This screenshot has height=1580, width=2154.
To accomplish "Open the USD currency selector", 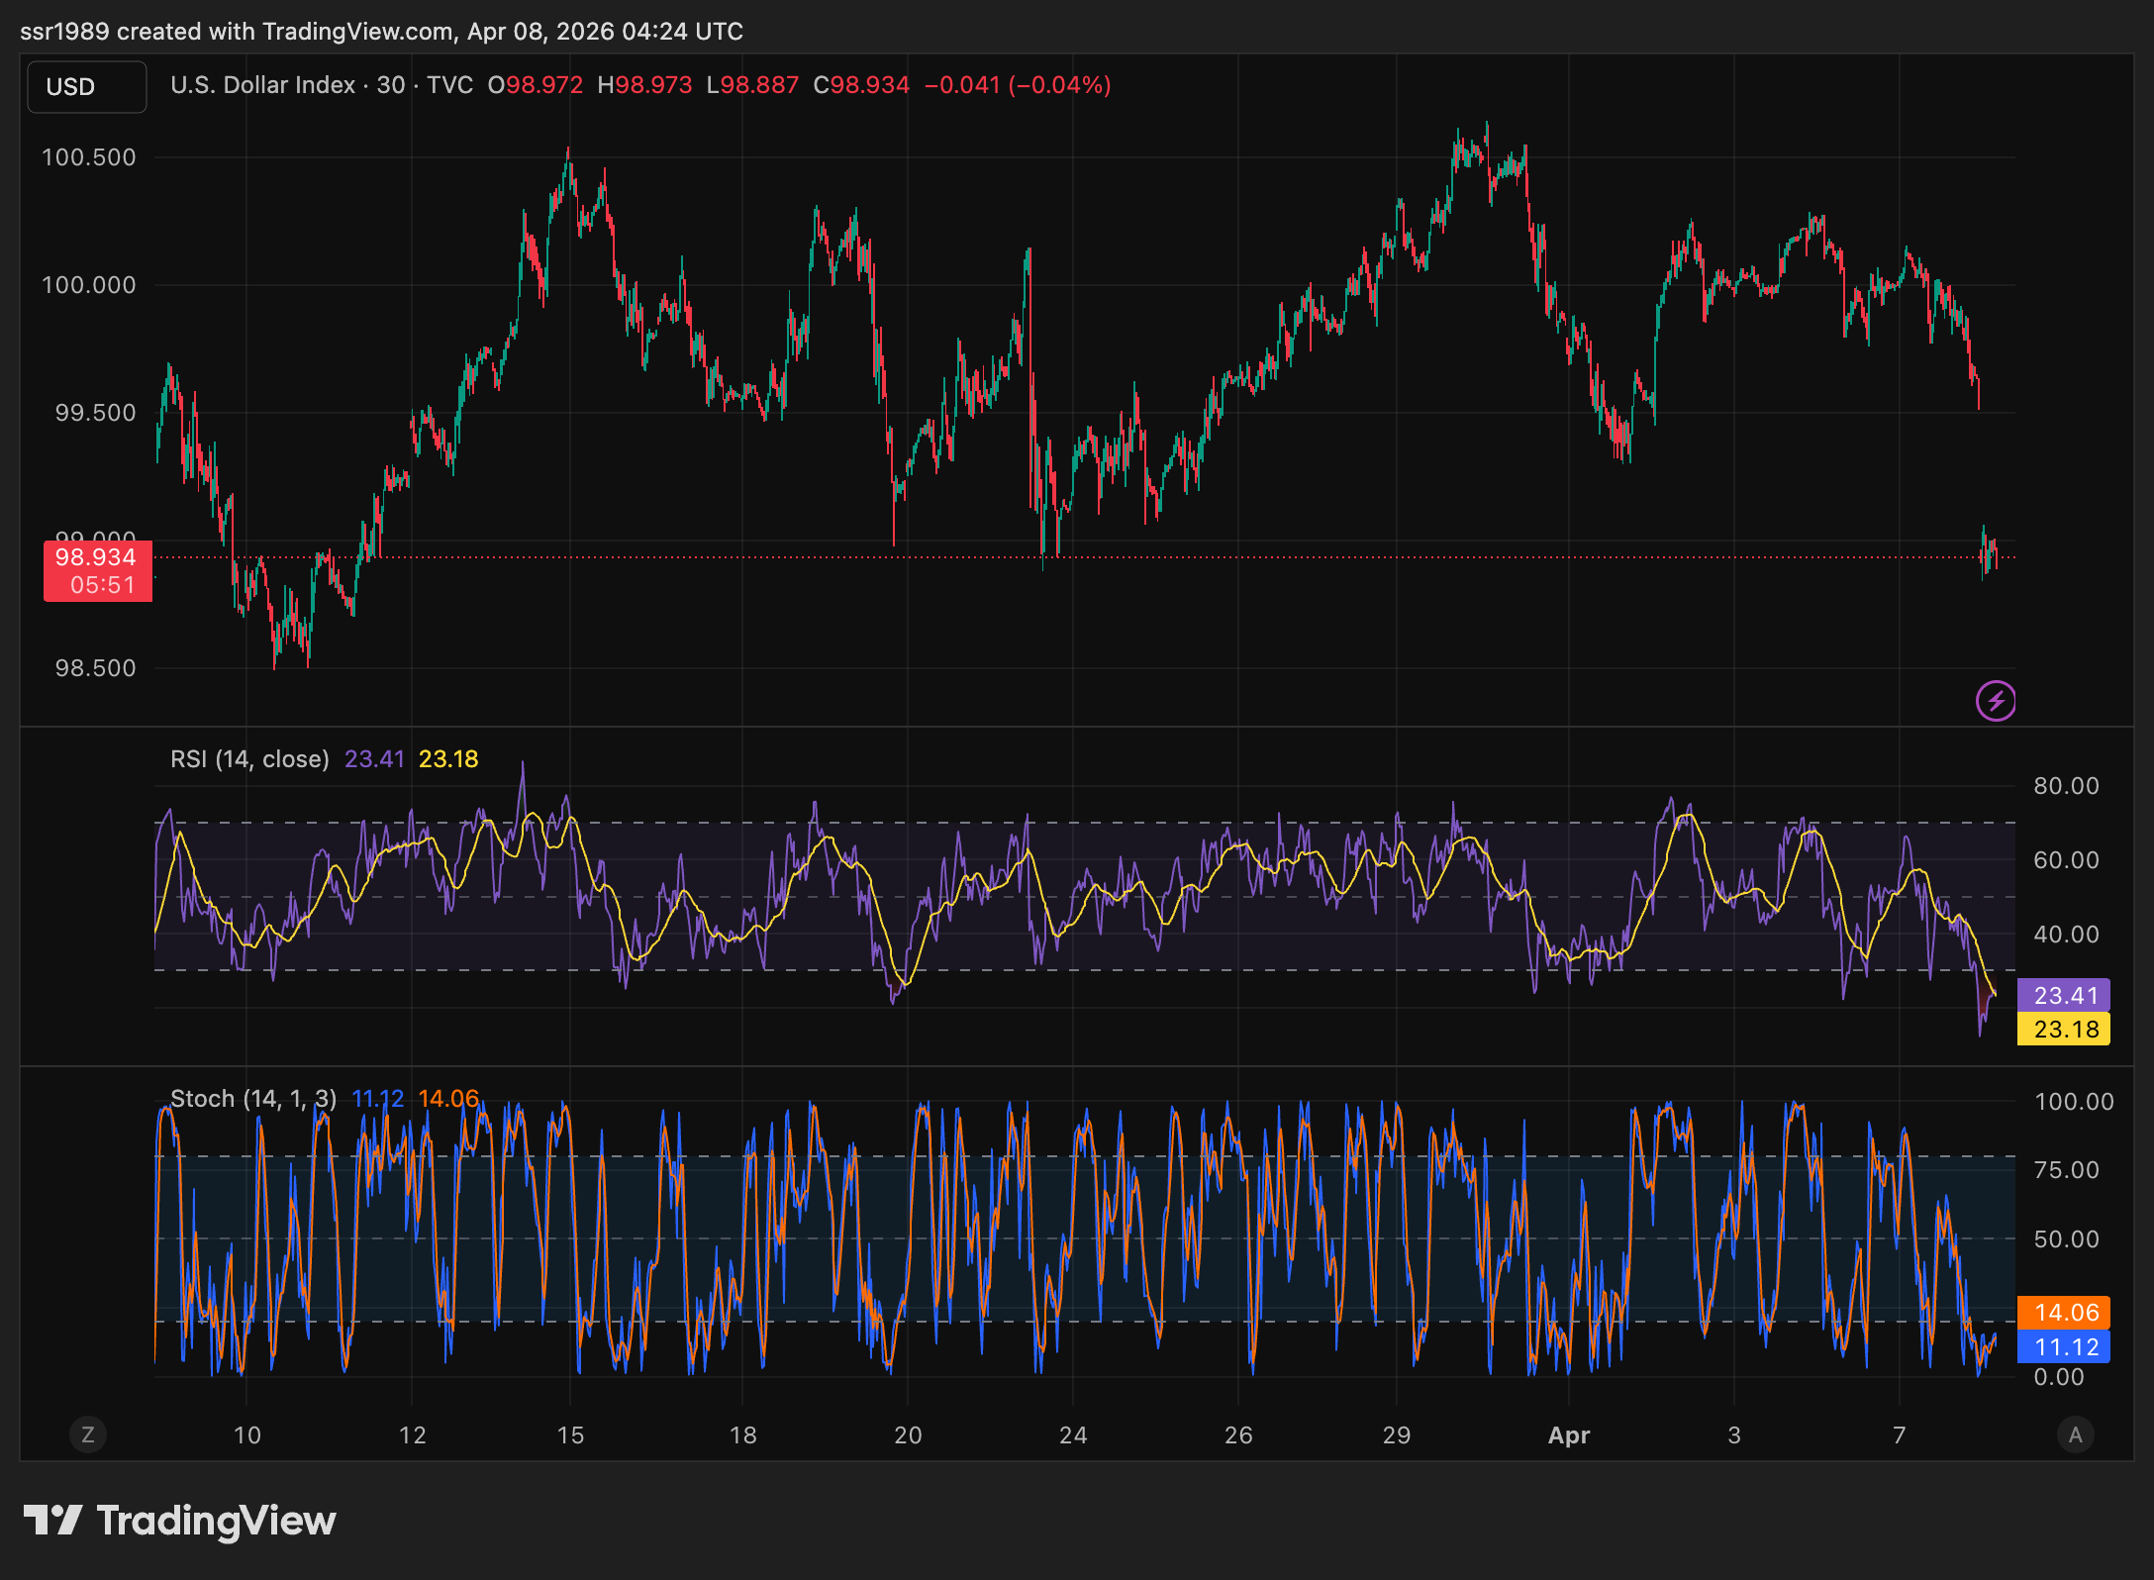I will coord(87,87).
